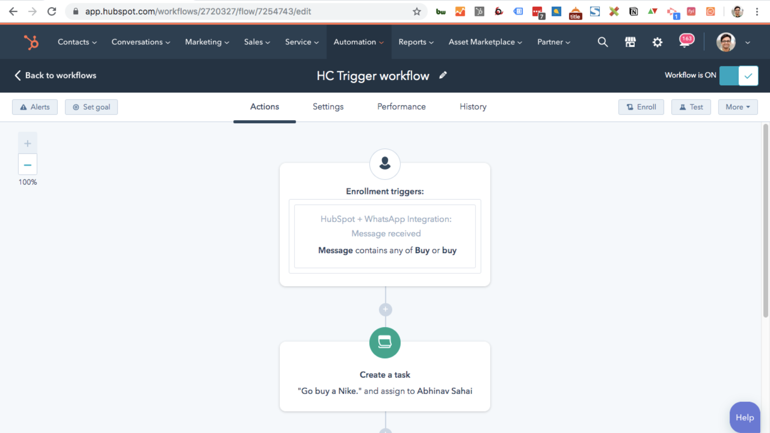Switch to the Performance tab
The height and width of the screenshot is (433, 770).
coord(401,107)
